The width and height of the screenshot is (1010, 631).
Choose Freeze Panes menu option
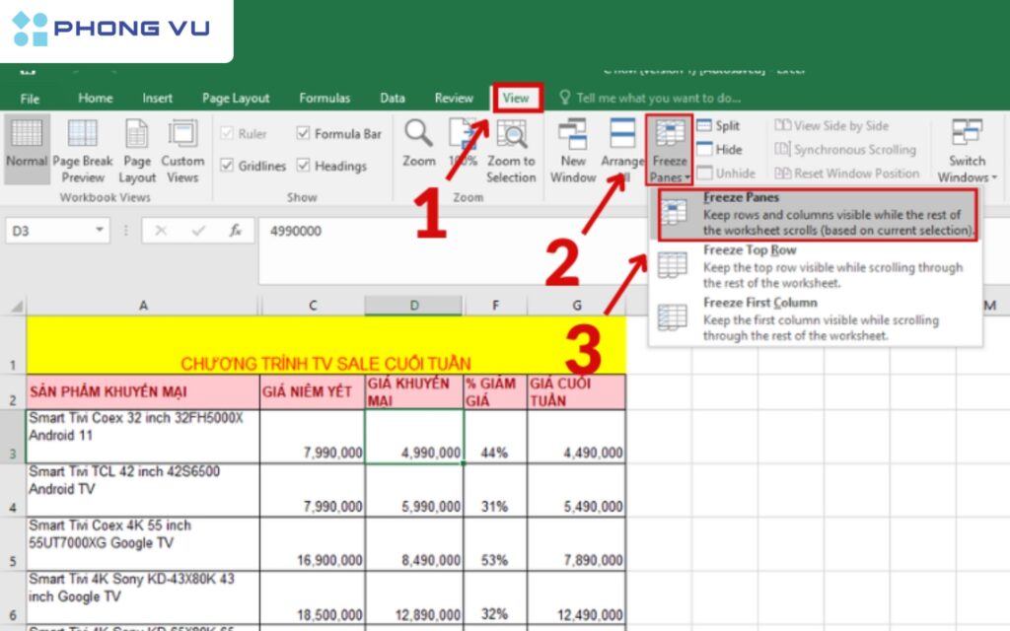pos(817,214)
